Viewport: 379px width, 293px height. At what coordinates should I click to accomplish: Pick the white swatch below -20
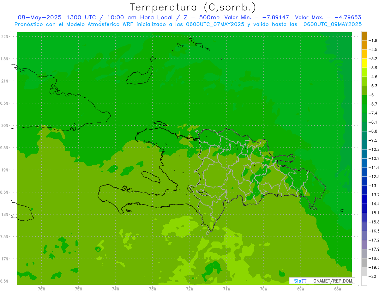tap(364, 281)
